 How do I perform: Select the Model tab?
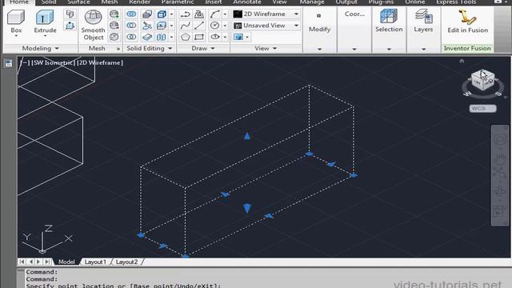66,262
